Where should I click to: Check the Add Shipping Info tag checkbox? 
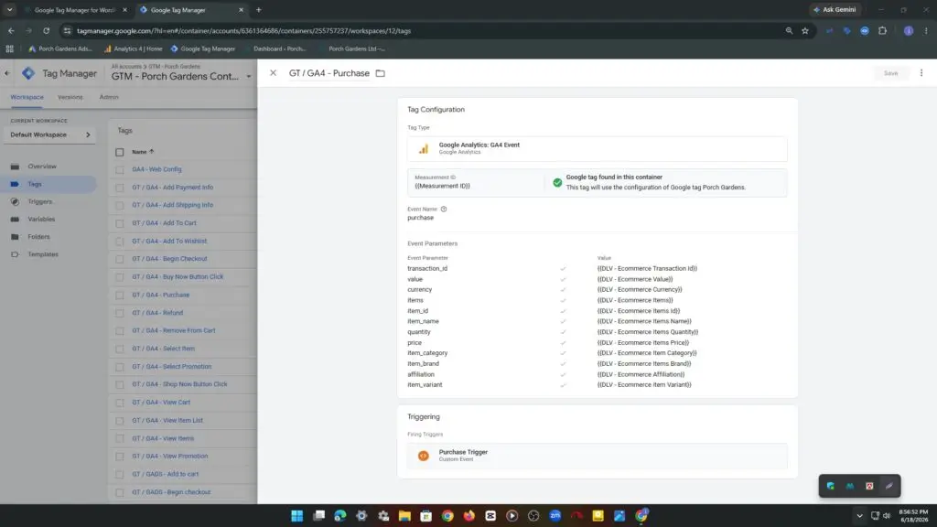[120, 206]
